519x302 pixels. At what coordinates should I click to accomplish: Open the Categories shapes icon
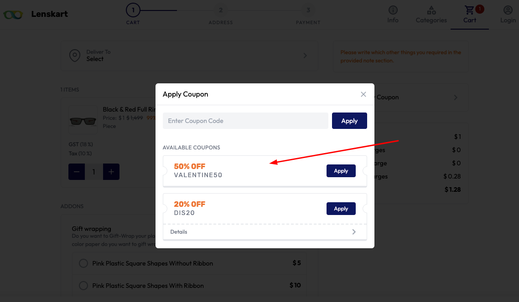(x=431, y=10)
